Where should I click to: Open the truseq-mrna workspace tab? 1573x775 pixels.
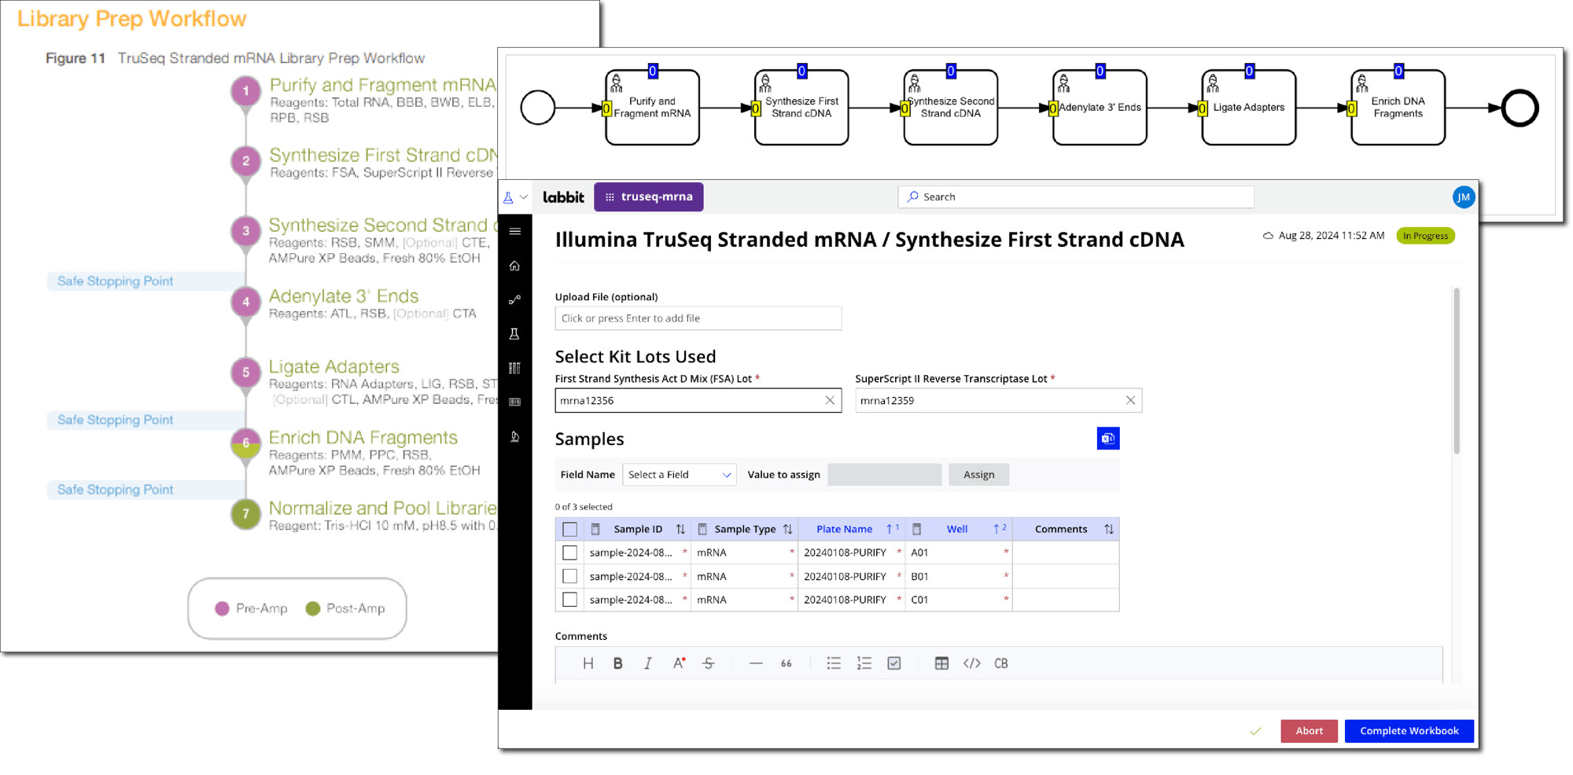tap(649, 197)
